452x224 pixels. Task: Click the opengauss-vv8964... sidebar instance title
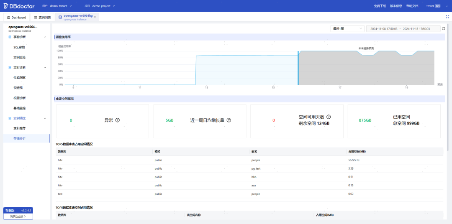[23, 27]
